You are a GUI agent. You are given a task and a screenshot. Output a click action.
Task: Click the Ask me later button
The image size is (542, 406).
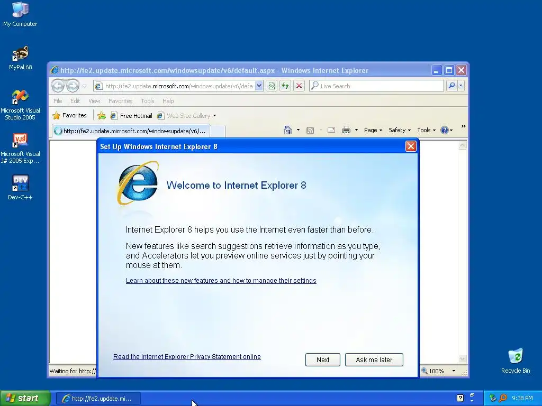(374, 359)
